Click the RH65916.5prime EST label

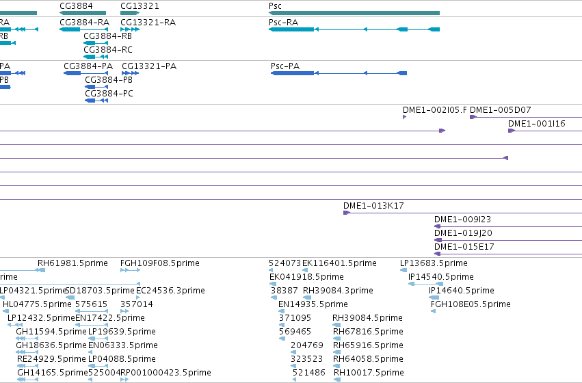point(368,345)
